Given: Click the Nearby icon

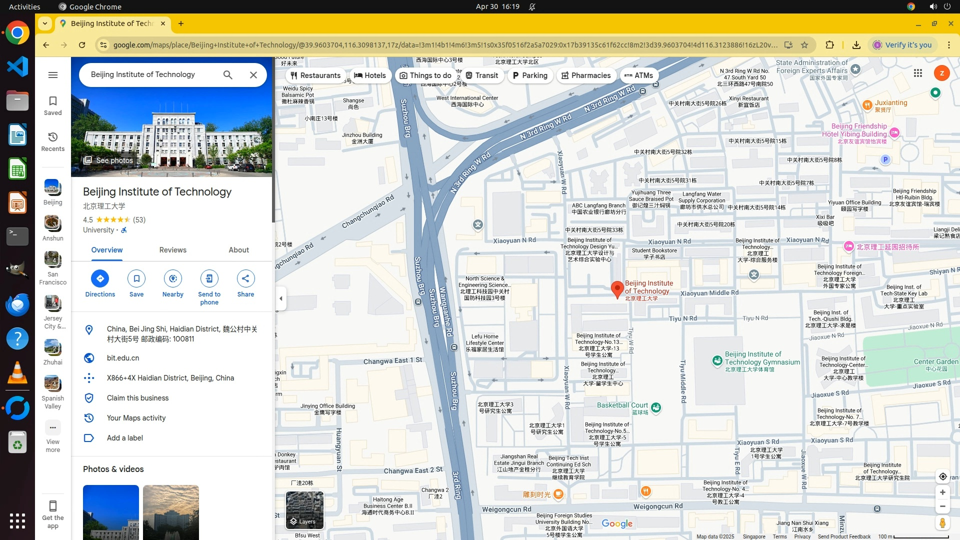Looking at the screenshot, I should click(x=172, y=278).
